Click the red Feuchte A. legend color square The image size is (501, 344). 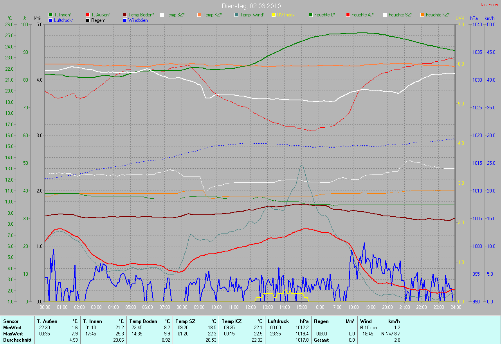tap(348, 15)
